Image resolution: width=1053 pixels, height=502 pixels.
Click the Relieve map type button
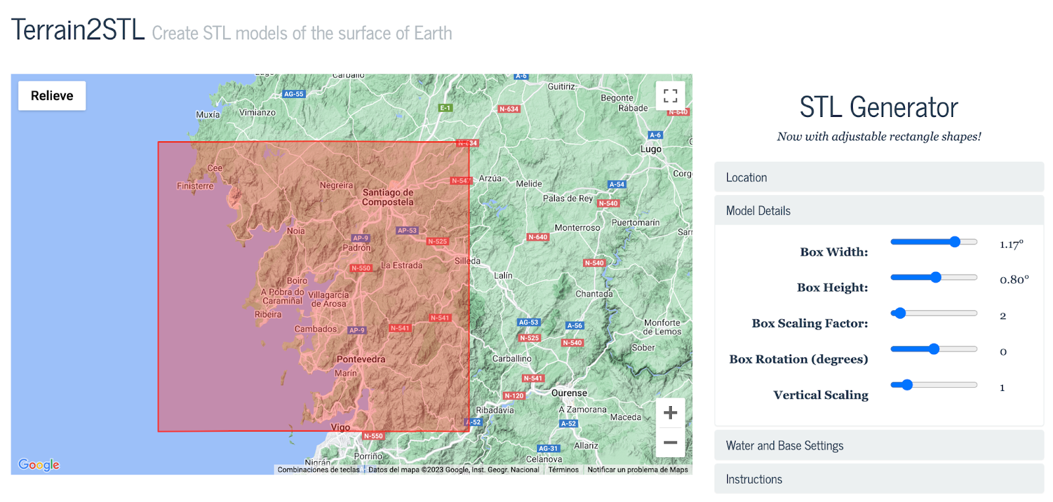tap(52, 96)
